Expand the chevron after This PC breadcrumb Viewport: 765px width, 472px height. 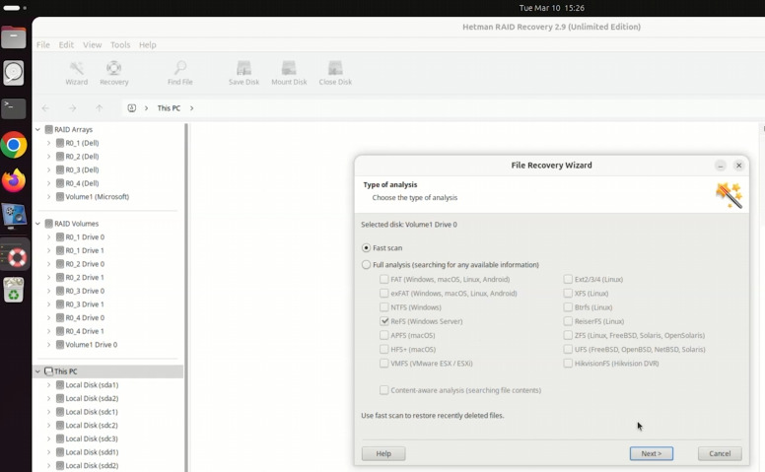coord(191,108)
